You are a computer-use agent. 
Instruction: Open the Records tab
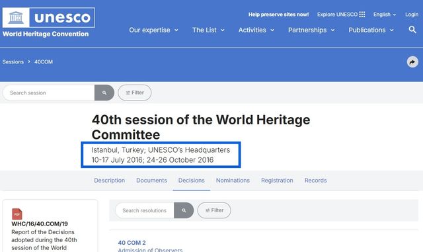[x=315, y=181]
